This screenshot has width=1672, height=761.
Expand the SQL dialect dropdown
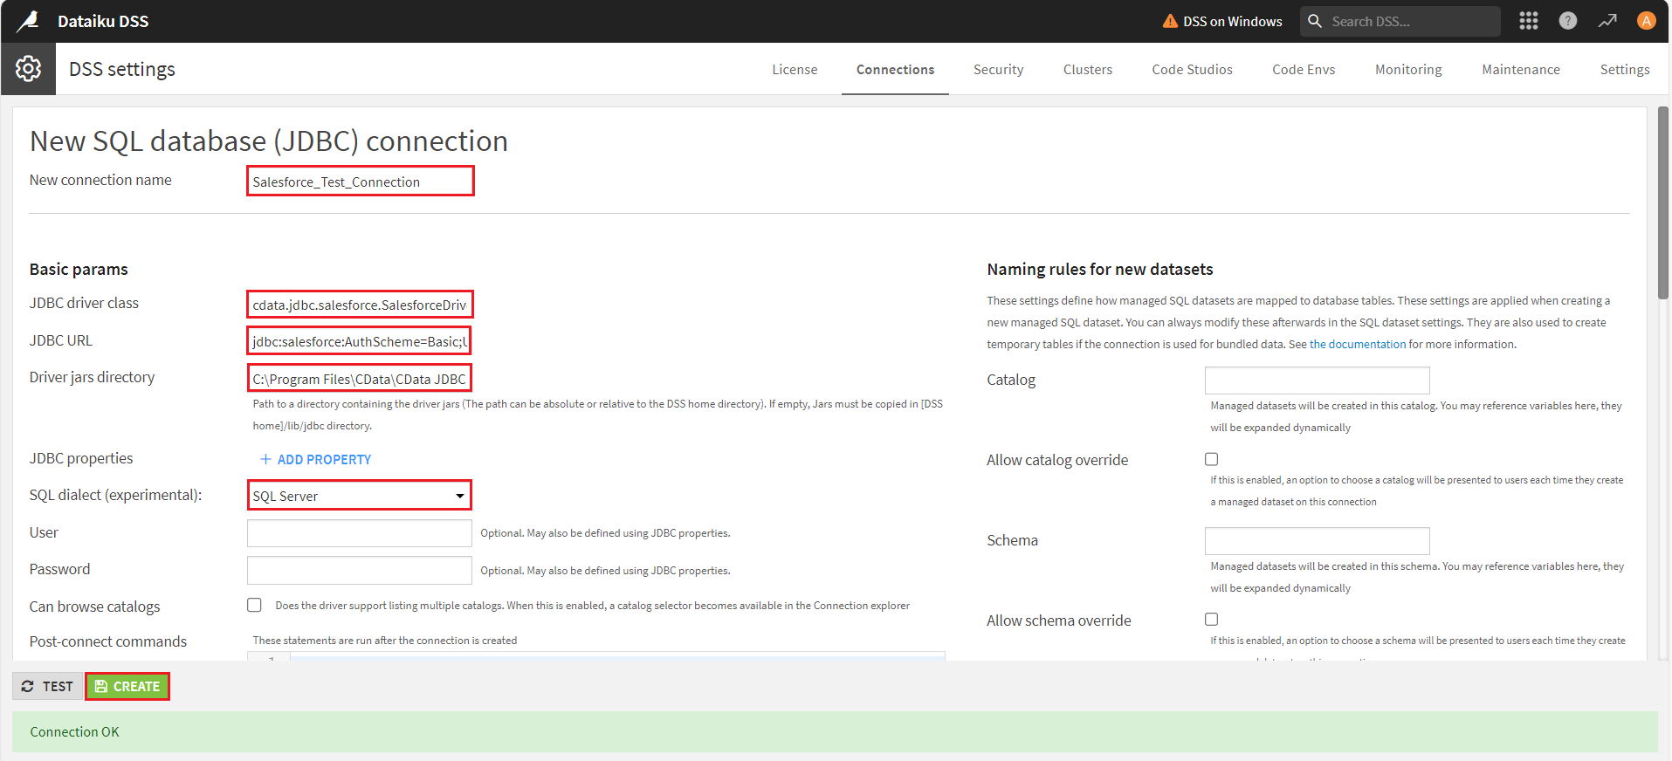click(359, 496)
